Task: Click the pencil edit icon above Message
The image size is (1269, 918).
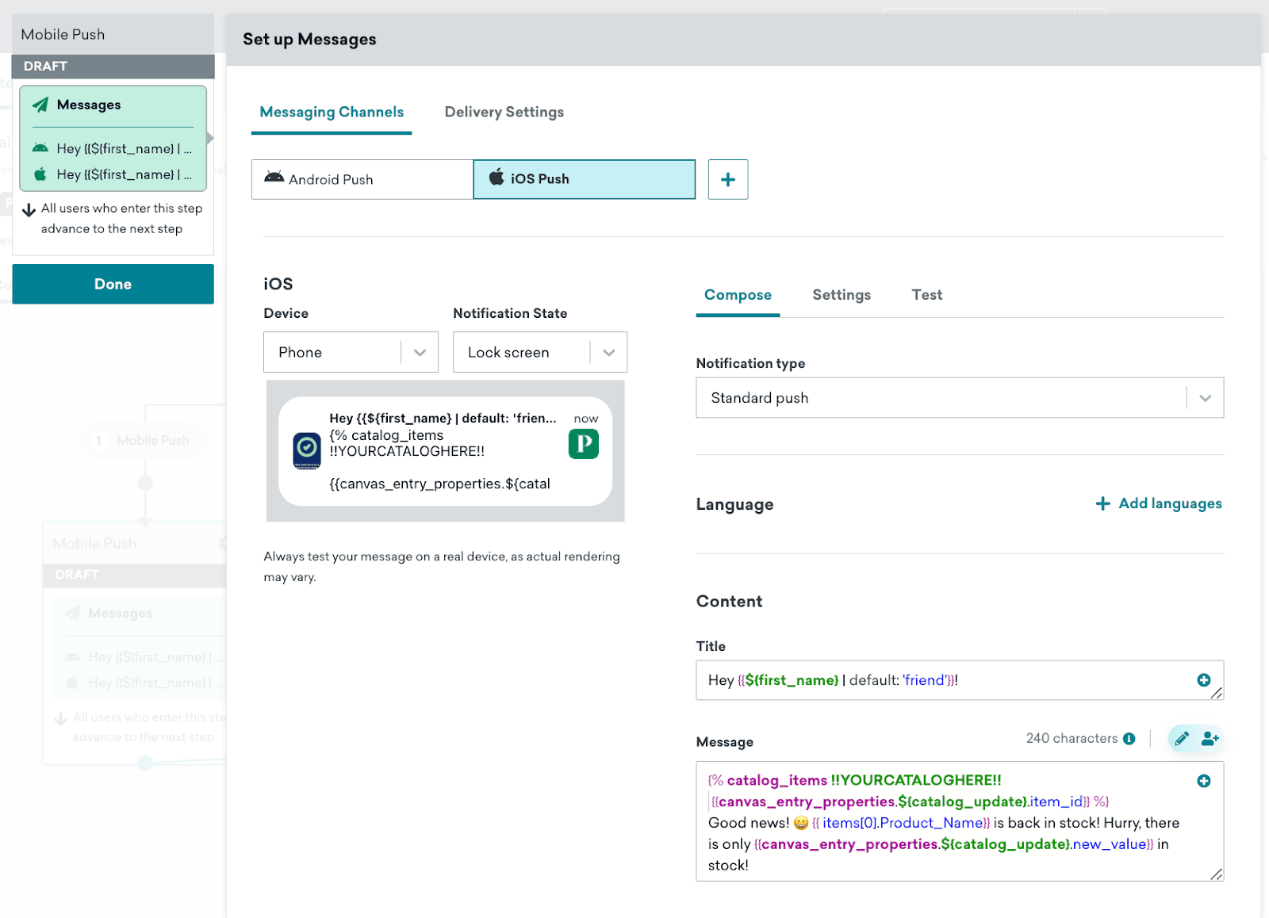Action: [1181, 739]
